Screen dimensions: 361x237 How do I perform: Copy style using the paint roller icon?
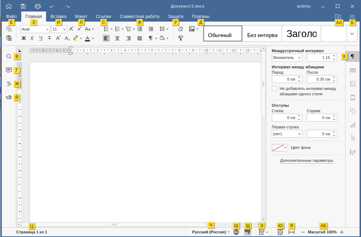tap(180, 38)
